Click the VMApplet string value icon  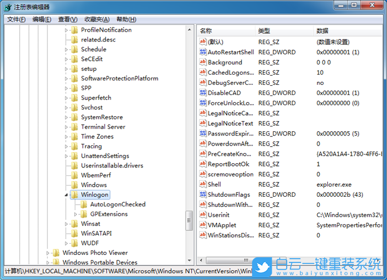pyautogui.click(x=203, y=225)
